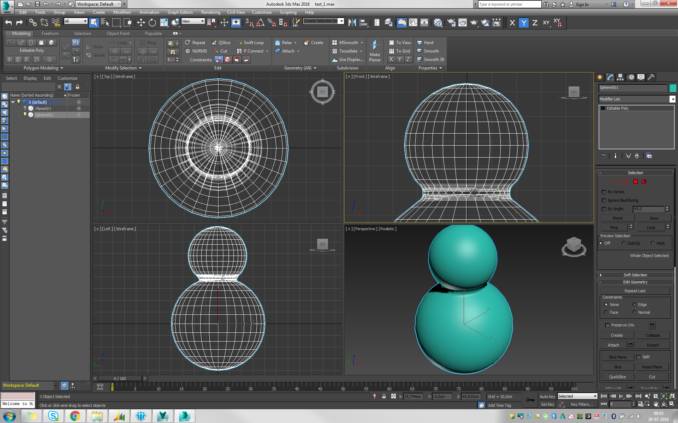Viewport: 678px width, 423px height.
Task: Tick the Split checkbox near Slice Plane
Action: point(638,357)
